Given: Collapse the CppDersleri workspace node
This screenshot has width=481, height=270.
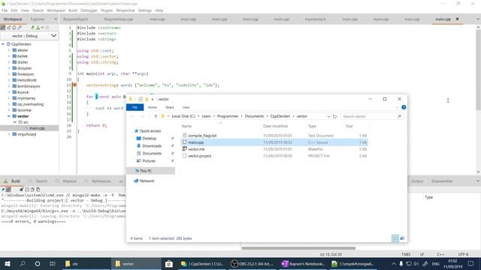Looking at the screenshot, I should pos(3,44).
